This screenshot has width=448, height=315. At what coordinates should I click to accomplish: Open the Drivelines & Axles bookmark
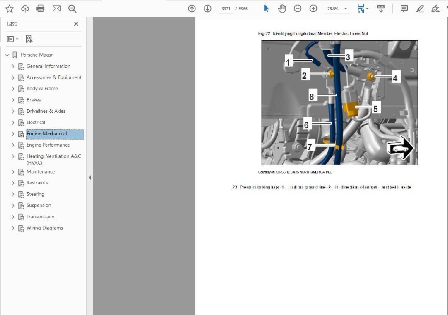point(46,111)
